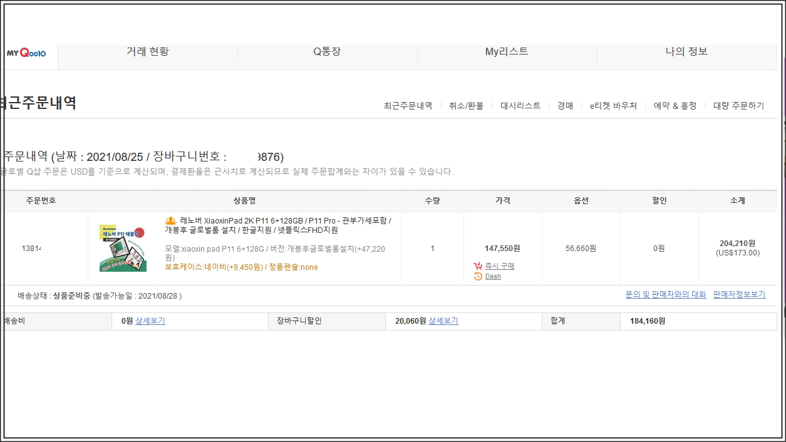
Task: Switch to the My리스트 tab
Action: [x=507, y=52]
